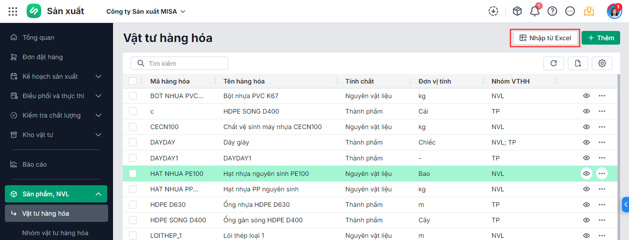Click the Tìm kiếm search field
Image resolution: width=629 pixels, height=240 pixels.
point(180,63)
